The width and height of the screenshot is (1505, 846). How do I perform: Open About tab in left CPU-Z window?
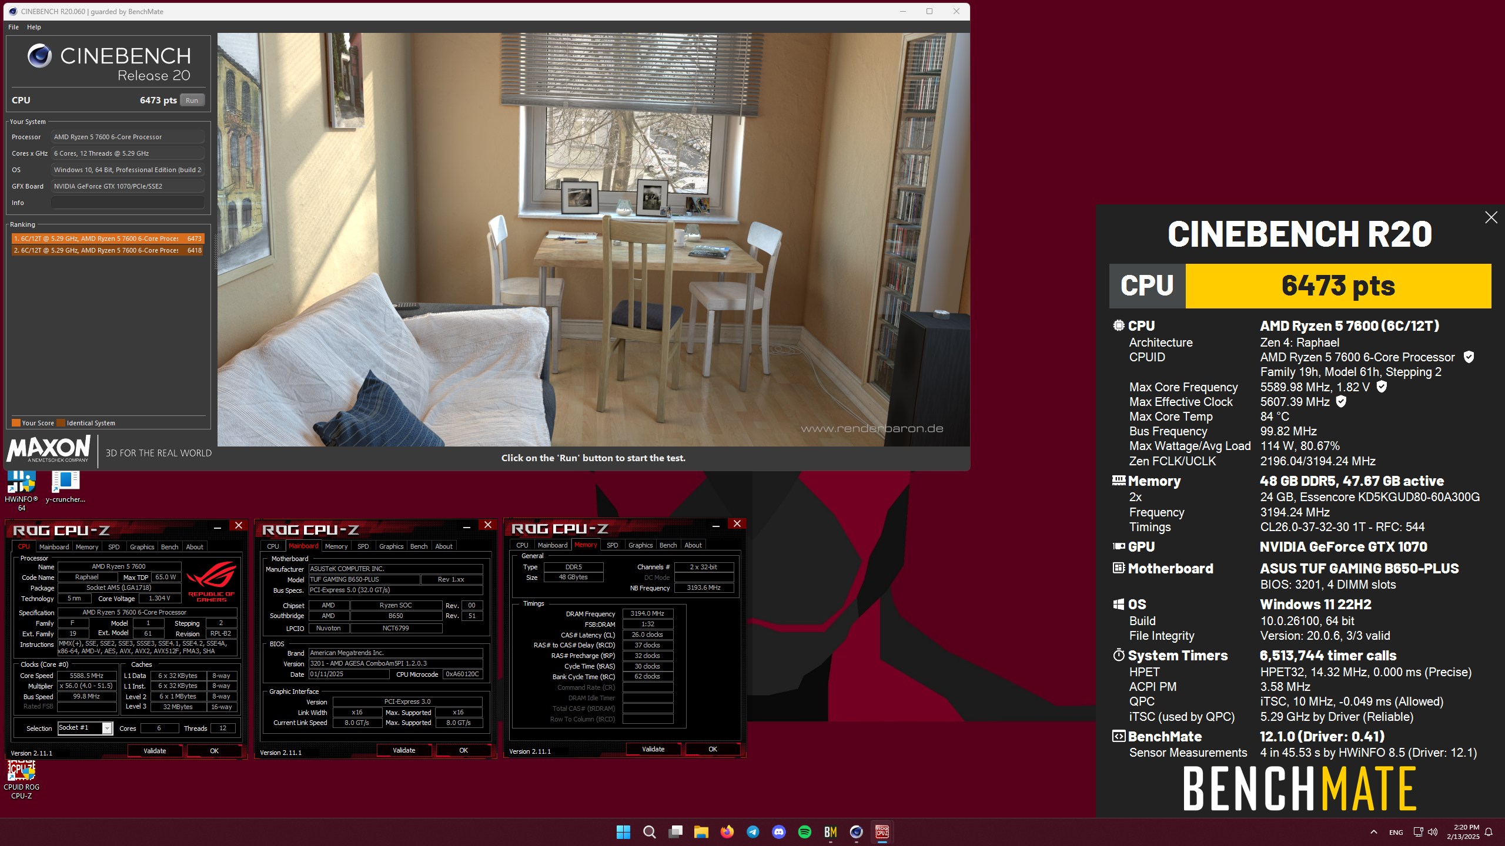pyautogui.click(x=195, y=547)
